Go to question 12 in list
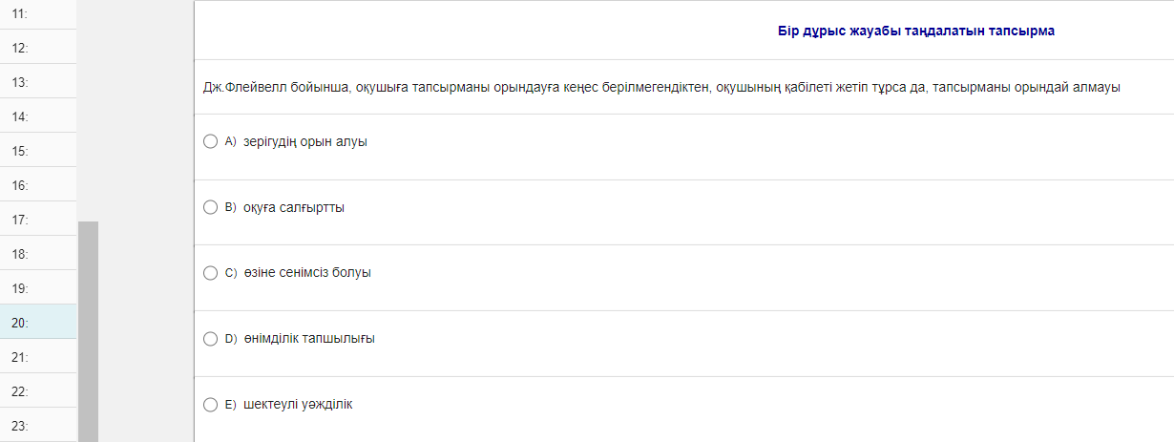The height and width of the screenshot is (442, 1174). pyautogui.click(x=38, y=48)
